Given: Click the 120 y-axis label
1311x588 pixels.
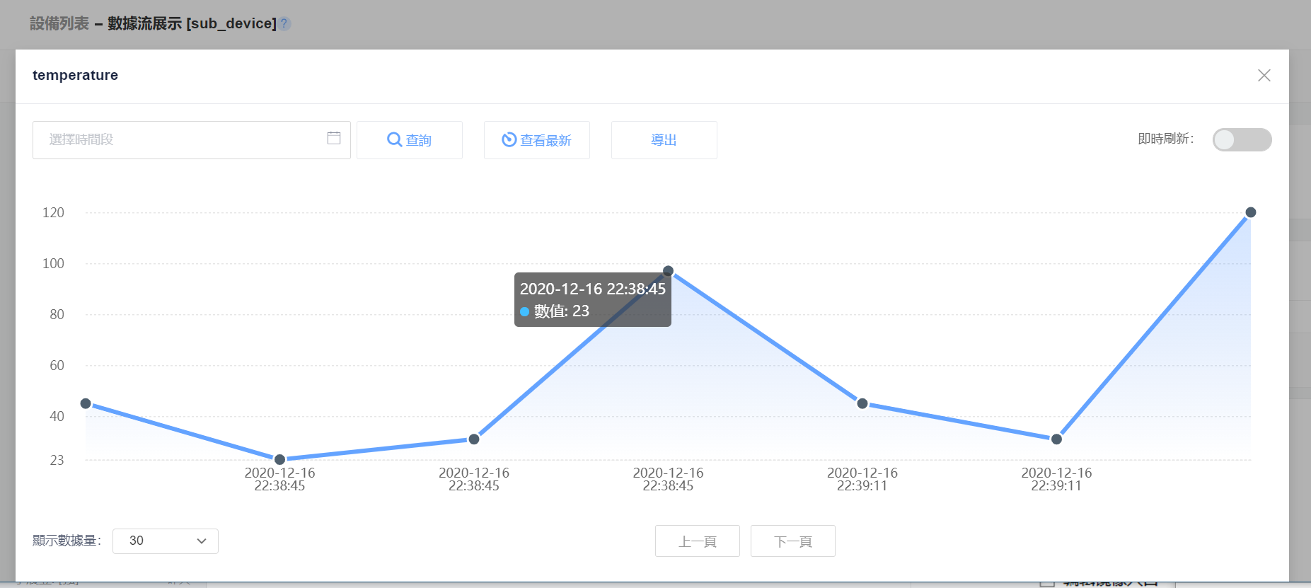Looking at the screenshot, I should click(x=53, y=212).
